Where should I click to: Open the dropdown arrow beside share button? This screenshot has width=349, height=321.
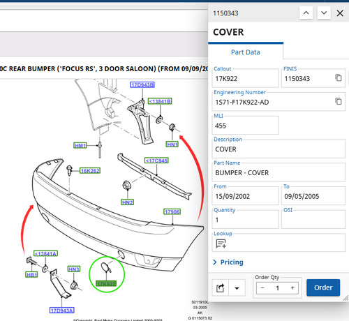[237, 288]
